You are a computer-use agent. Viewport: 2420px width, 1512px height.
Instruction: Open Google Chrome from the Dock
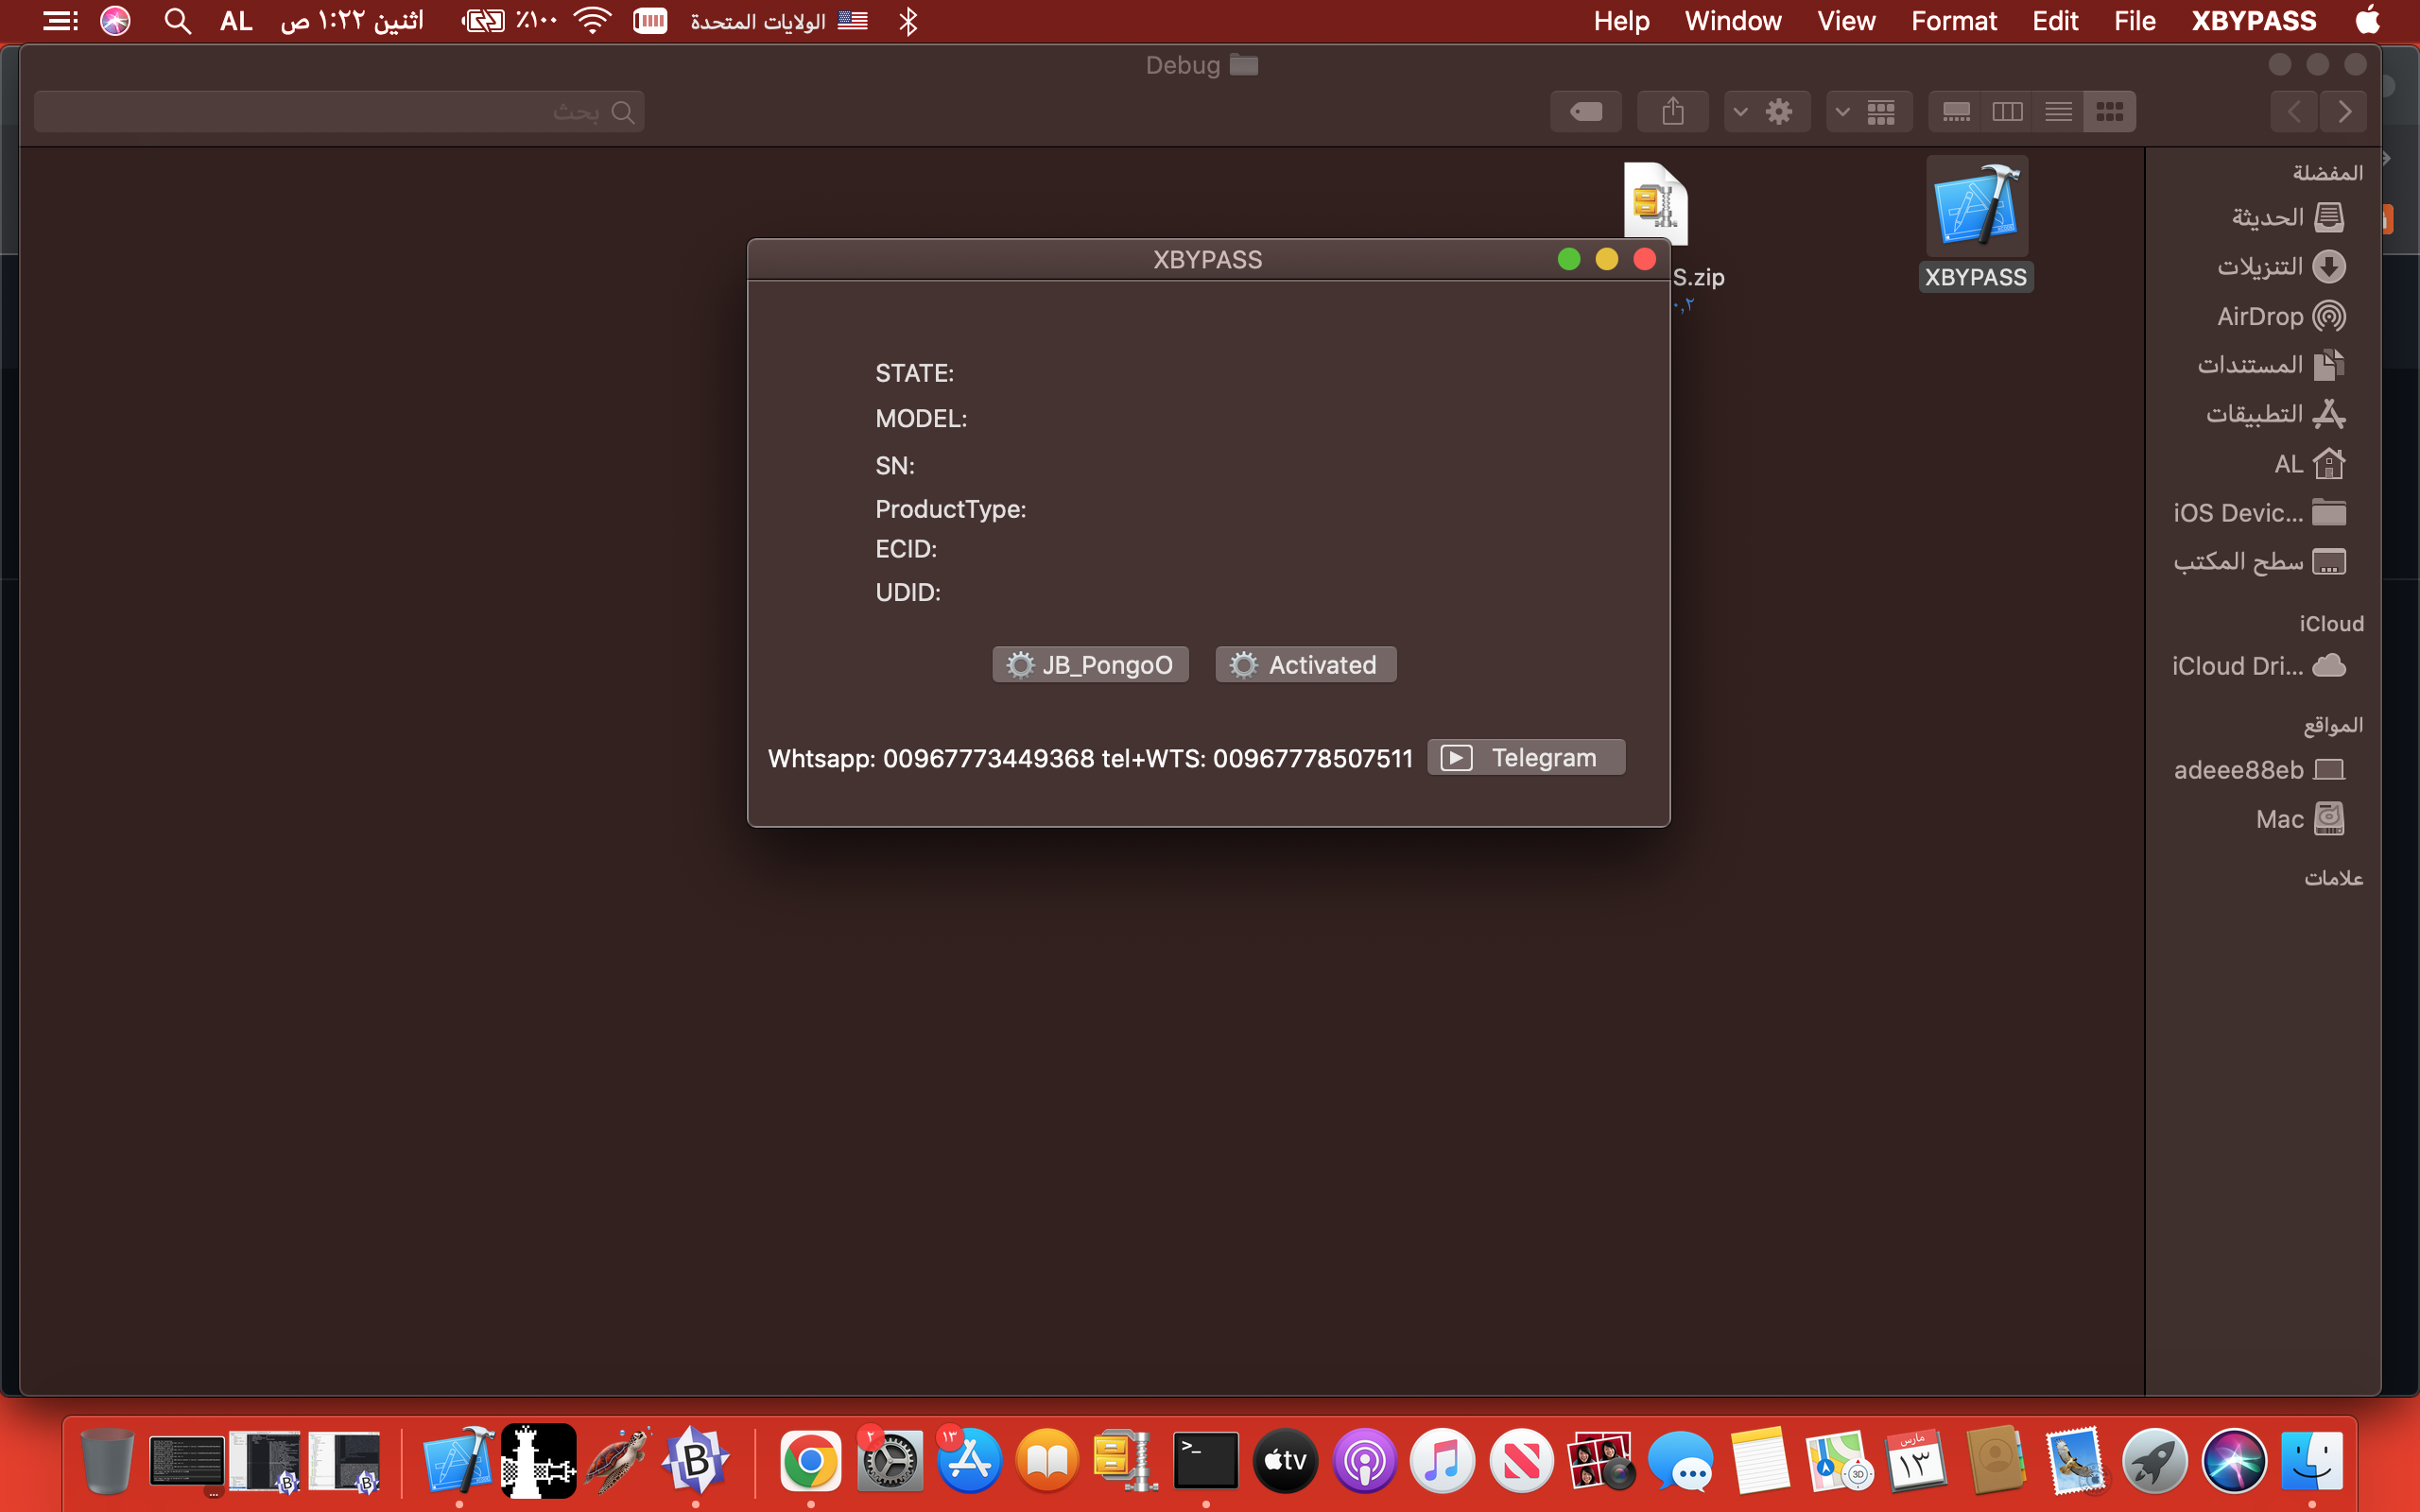pyautogui.click(x=810, y=1460)
